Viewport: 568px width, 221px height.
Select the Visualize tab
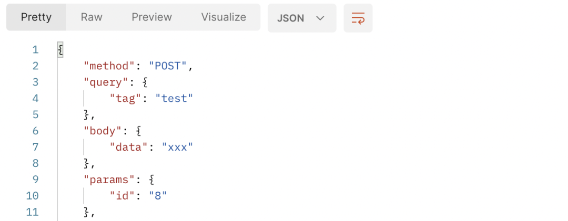pos(224,17)
